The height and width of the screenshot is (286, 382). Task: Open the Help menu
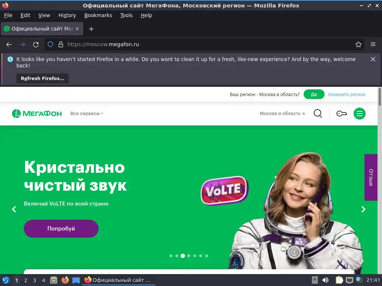coord(146,15)
